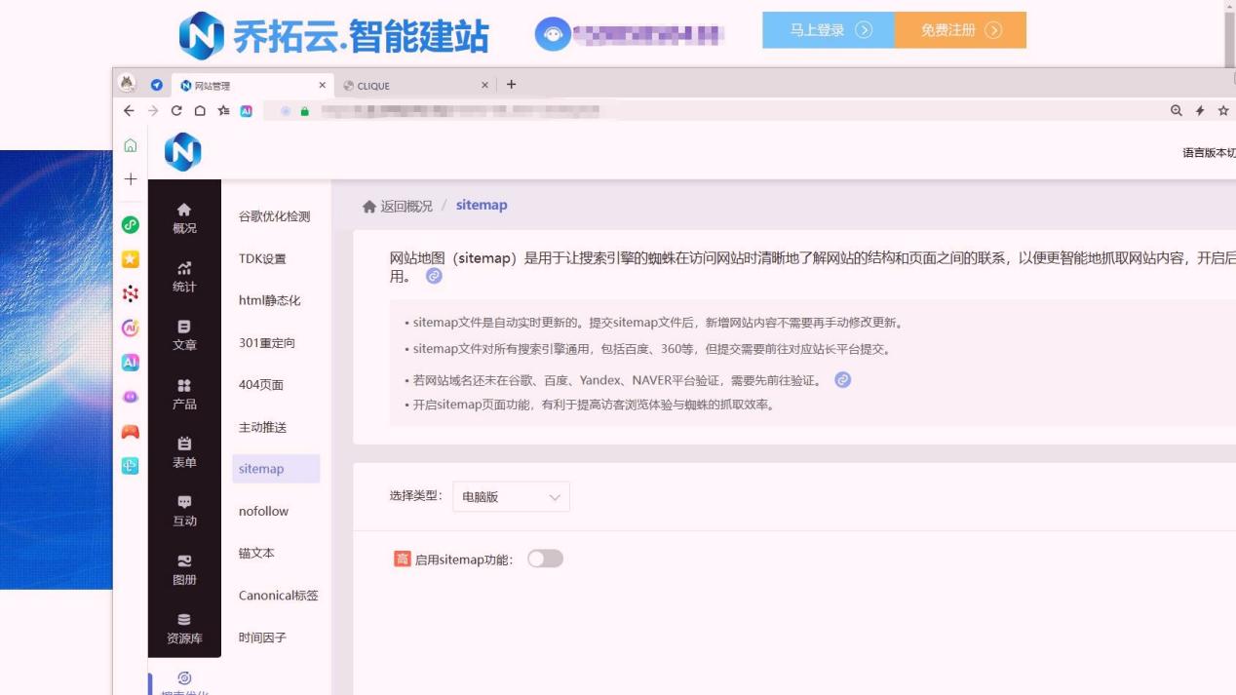Viewport: 1236px width, 695px height.
Task: Enable the 启用sitemap功能 toggle switch
Action: pyautogui.click(x=545, y=559)
